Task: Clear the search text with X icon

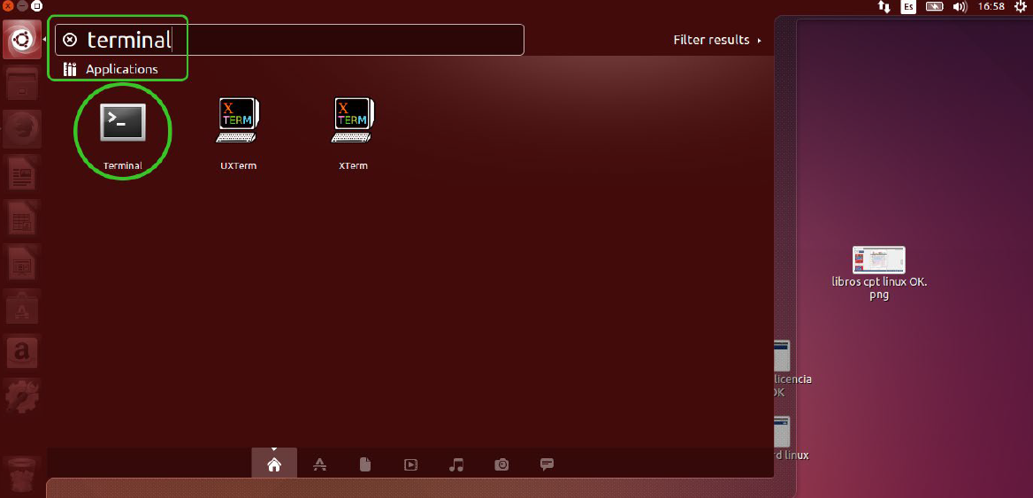Action: pos(71,40)
